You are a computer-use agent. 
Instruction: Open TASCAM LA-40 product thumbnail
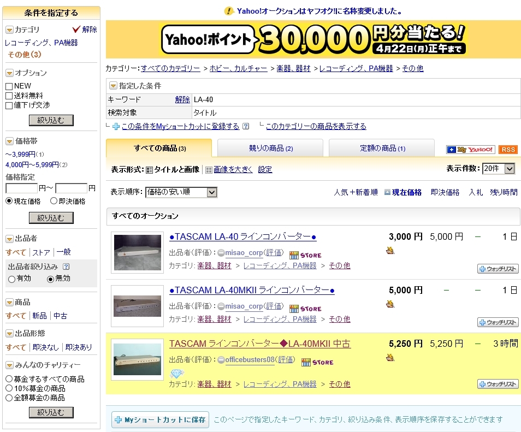137,252
